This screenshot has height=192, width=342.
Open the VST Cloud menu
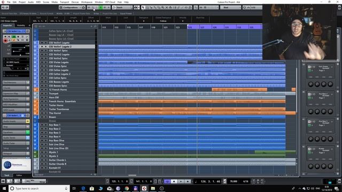110,2
